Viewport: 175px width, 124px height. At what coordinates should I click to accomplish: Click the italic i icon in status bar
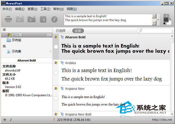click(11, 120)
